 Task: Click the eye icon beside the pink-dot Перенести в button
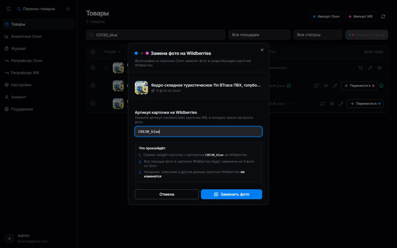pos(326,86)
